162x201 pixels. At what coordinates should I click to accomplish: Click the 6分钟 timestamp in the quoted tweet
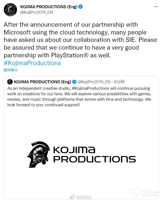119,82
